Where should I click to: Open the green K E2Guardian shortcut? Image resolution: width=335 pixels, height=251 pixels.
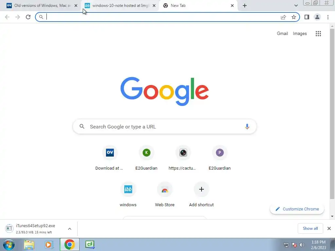(x=146, y=158)
